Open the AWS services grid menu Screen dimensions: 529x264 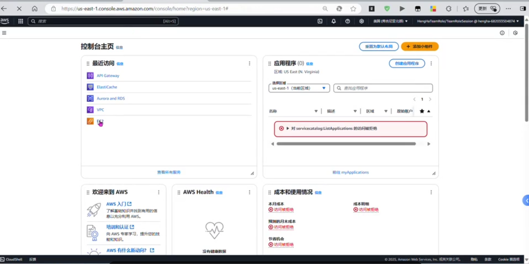pos(20,21)
